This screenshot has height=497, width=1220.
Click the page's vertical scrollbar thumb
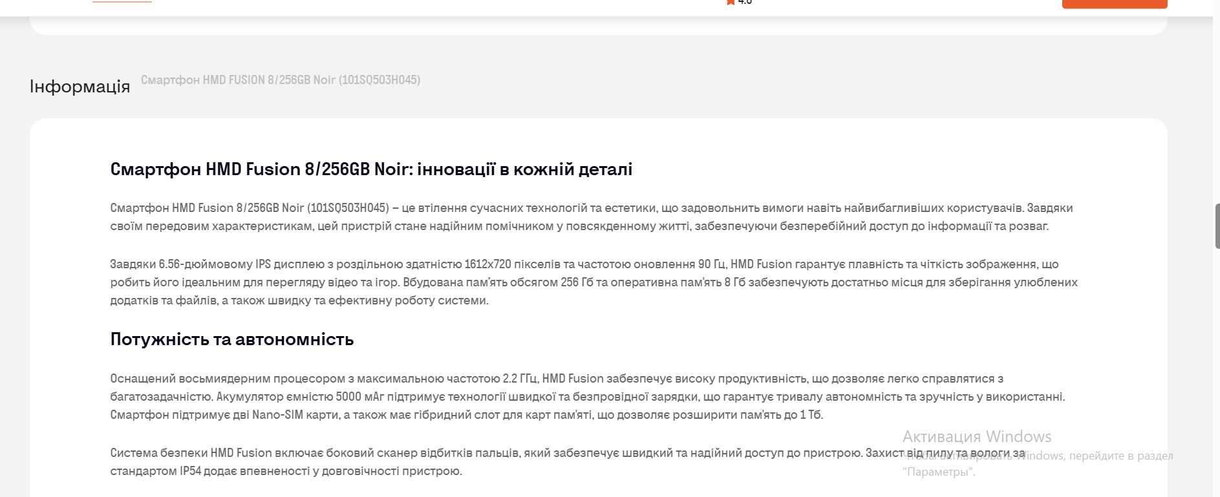point(1217,226)
